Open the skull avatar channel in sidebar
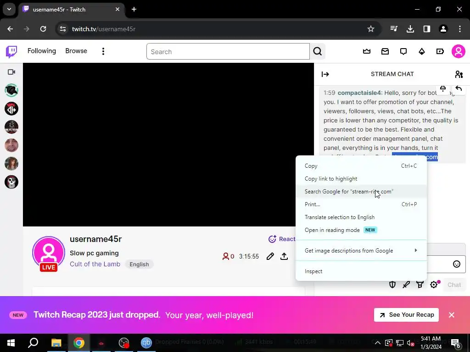This screenshot has width=470, height=352. coord(11,182)
